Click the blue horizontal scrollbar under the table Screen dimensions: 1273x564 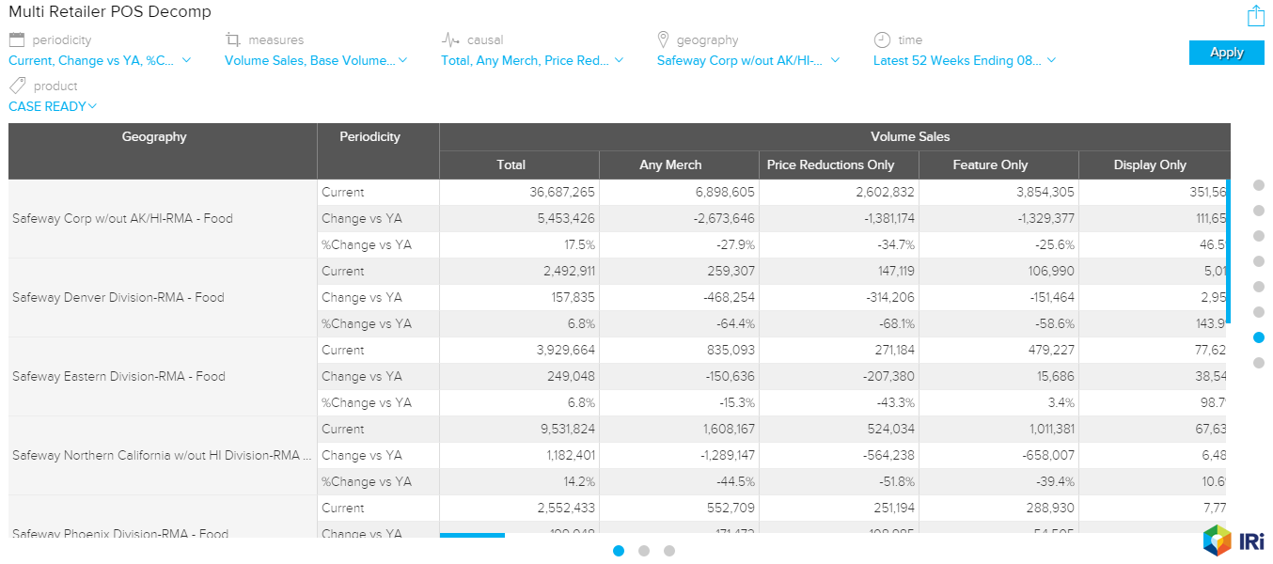pos(472,536)
